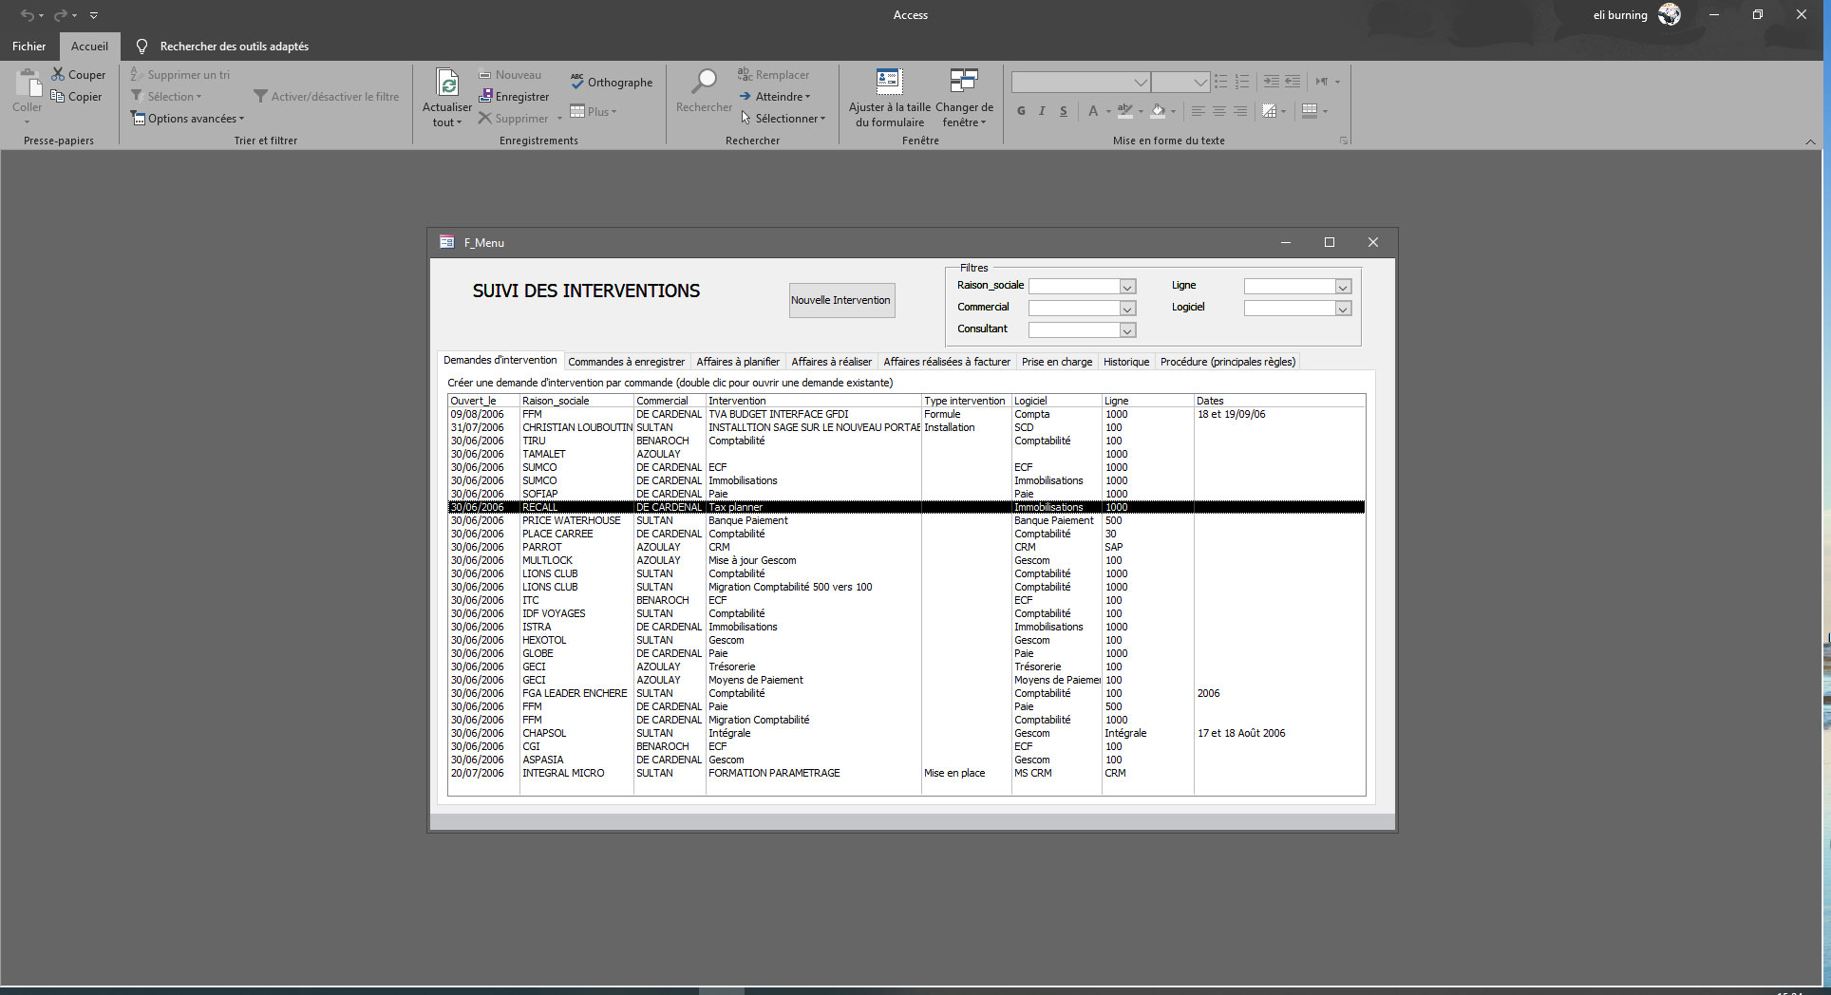Image resolution: width=1831 pixels, height=995 pixels.
Task: Click the Nouvelle Intervention button
Action: [840, 300]
